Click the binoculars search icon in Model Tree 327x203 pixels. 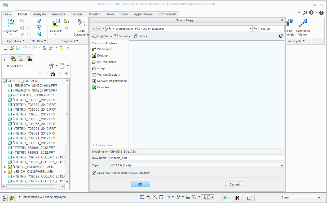52,74
